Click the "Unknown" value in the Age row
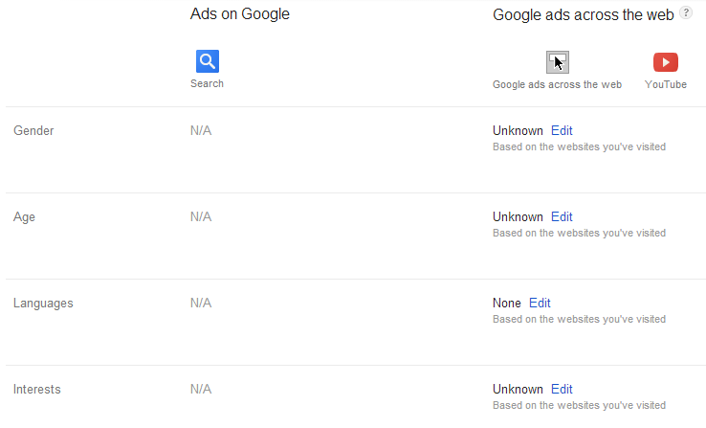The image size is (706, 428). 518,217
